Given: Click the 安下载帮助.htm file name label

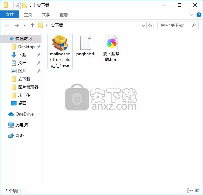Looking at the screenshot, I should [x=111, y=57].
